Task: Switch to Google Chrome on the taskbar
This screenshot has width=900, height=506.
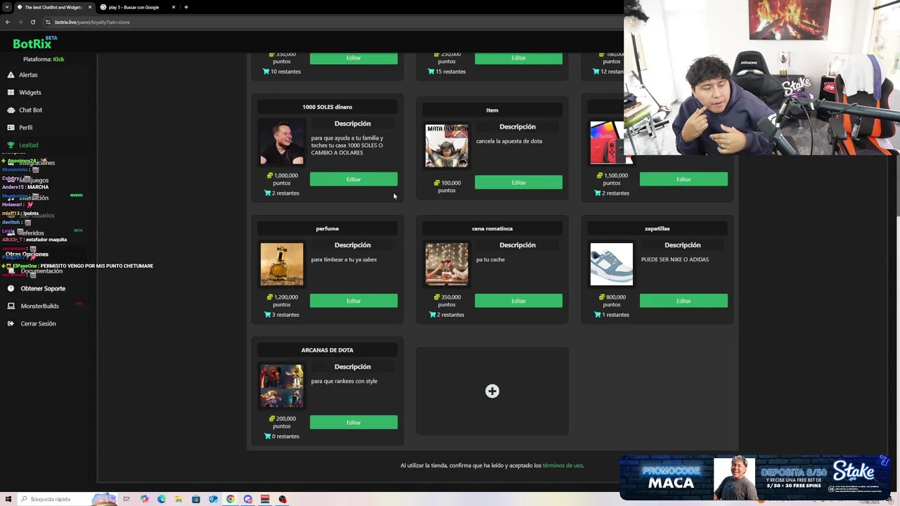Action: 230,499
